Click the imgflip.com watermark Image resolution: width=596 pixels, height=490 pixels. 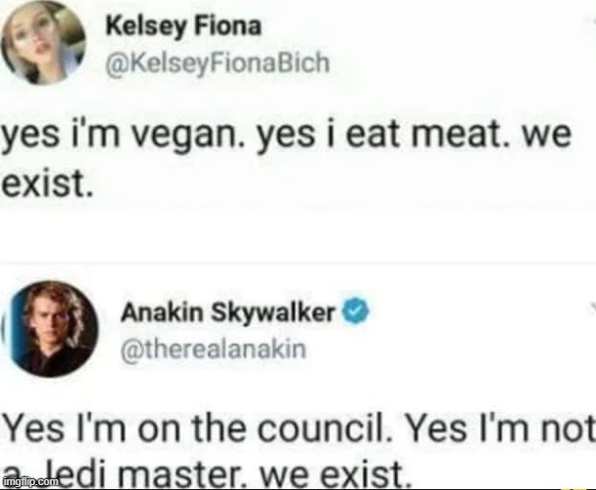tap(29, 482)
